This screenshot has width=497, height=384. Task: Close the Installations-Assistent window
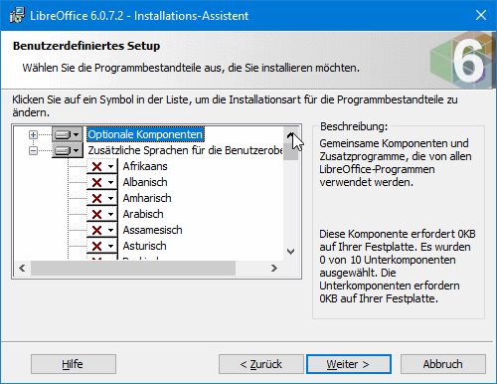(x=481, y=15)
